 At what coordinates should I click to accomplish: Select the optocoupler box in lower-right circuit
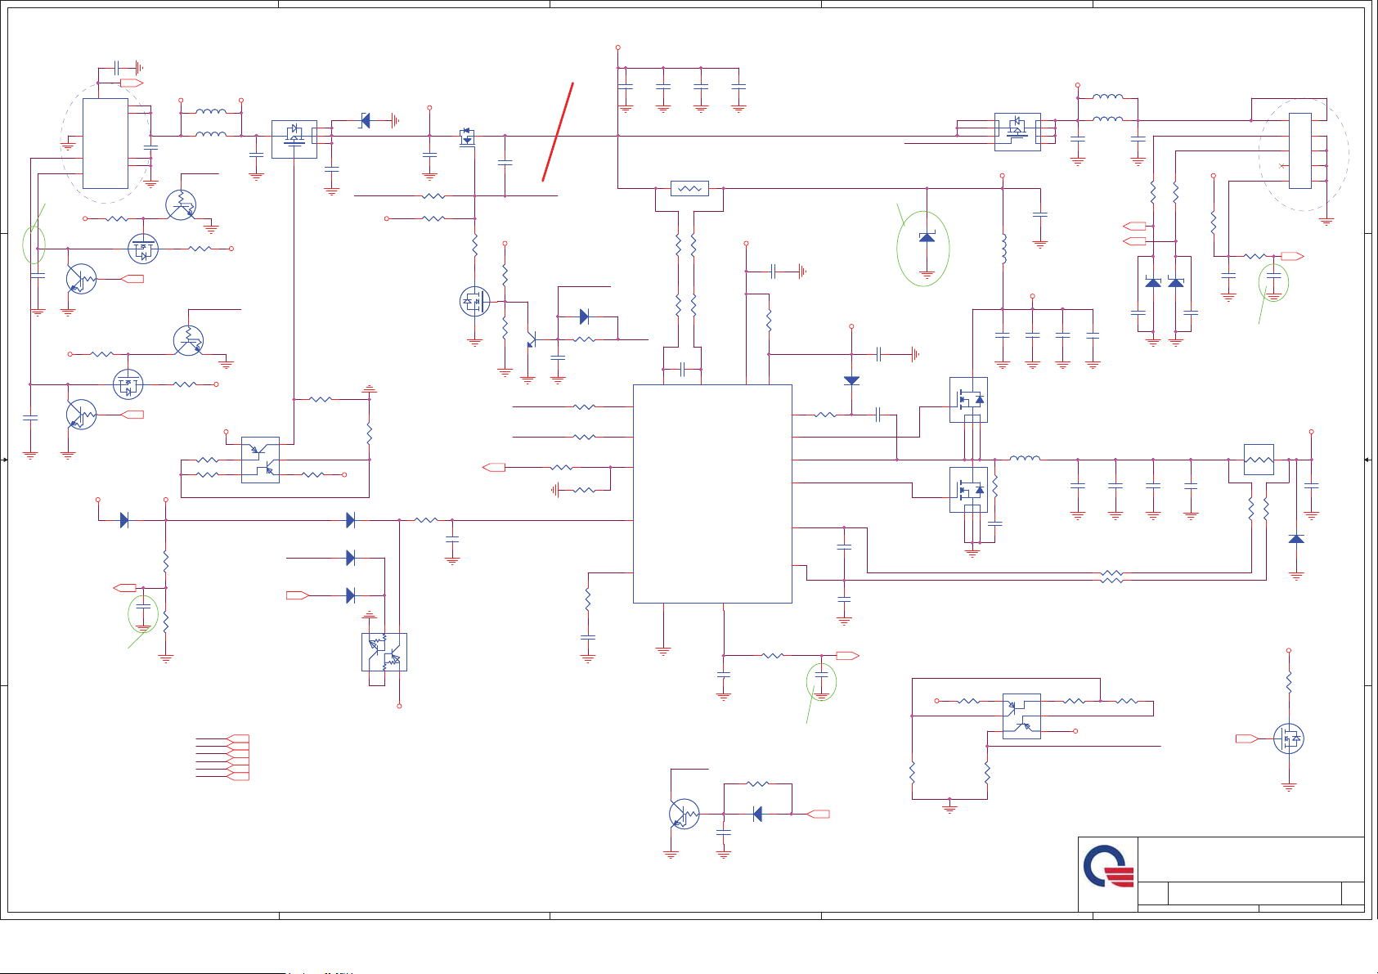1021,716
